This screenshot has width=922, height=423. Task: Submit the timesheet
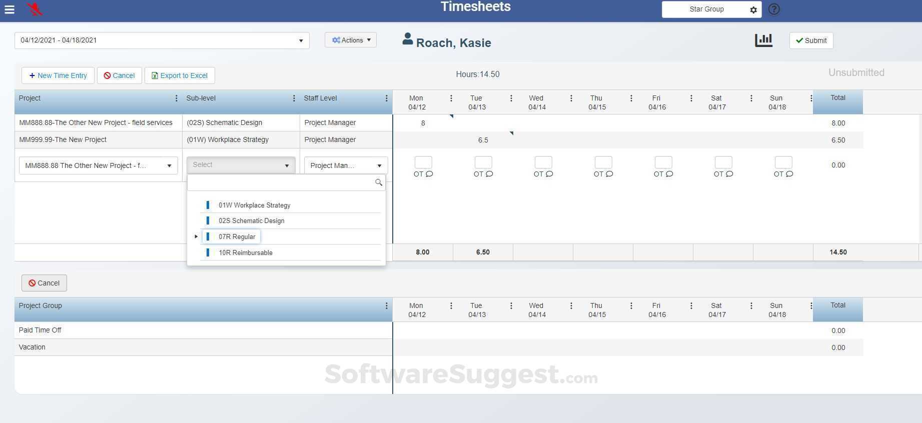pos(811,40)
